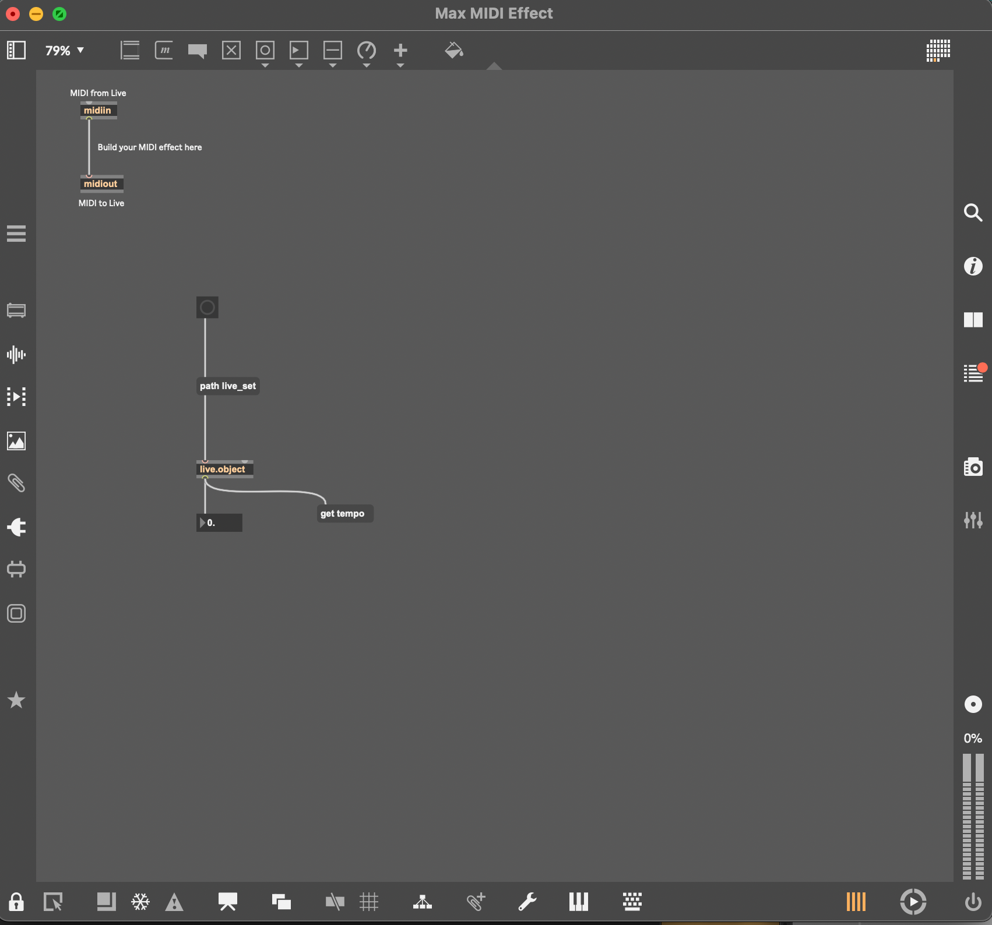Toggle the grid display icon

[369, 902]
